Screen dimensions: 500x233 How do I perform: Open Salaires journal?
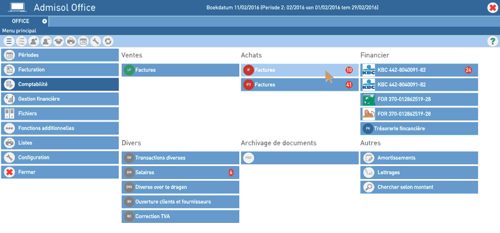point(181,173)
